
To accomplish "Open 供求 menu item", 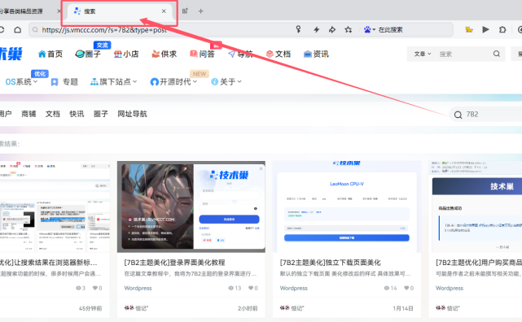I will coord(164,54).
